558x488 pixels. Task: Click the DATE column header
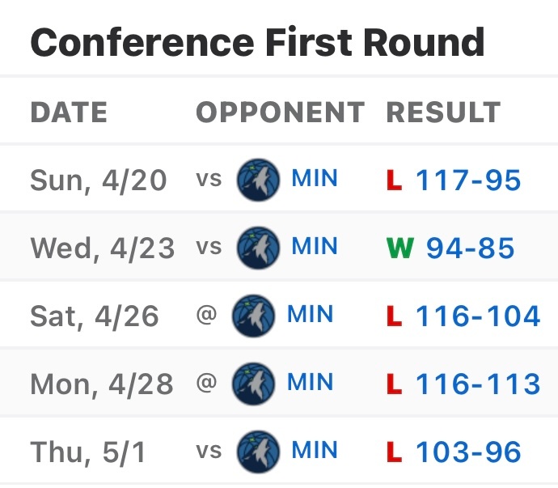click(x=69, y=112)
